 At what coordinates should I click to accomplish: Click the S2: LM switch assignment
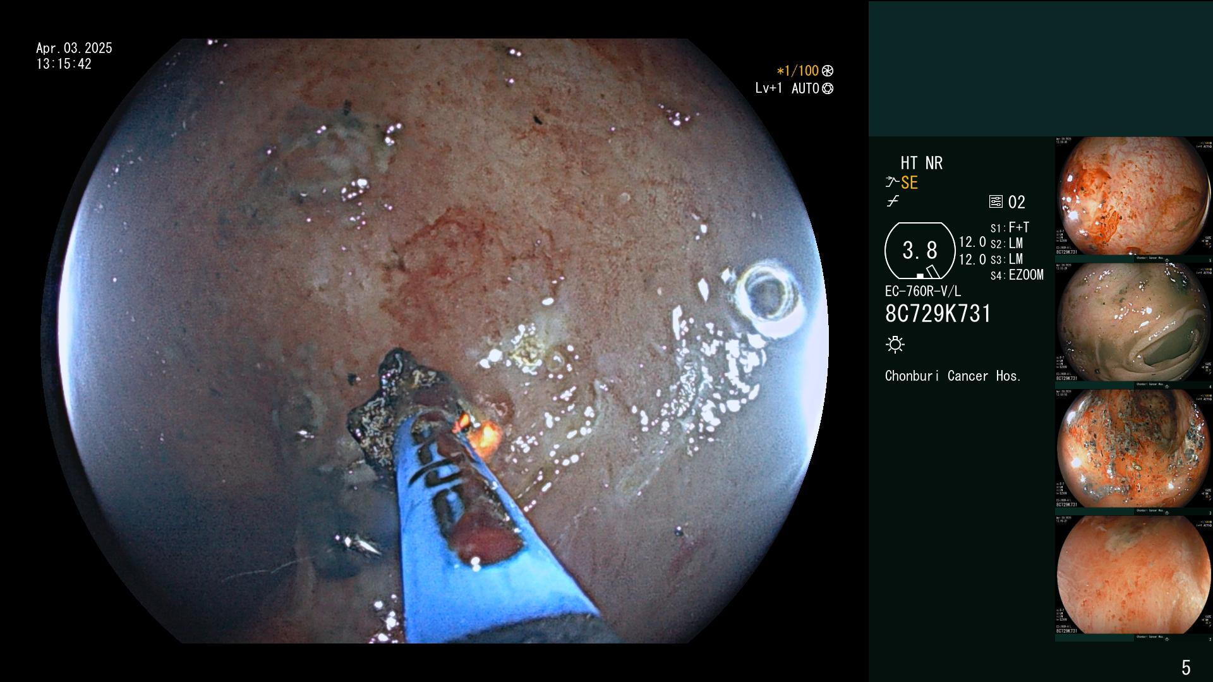(x=1006, y=244)
